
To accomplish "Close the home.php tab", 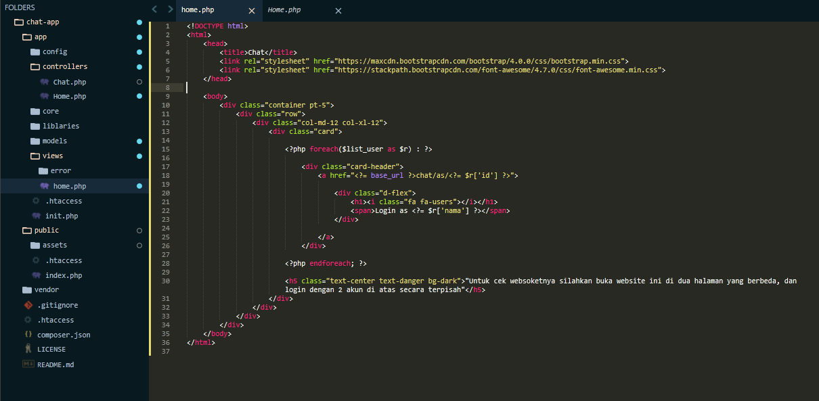I will point(252,11).
